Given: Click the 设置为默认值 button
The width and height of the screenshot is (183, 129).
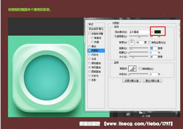Looking at the screenshot, I should tap(132, 81).
